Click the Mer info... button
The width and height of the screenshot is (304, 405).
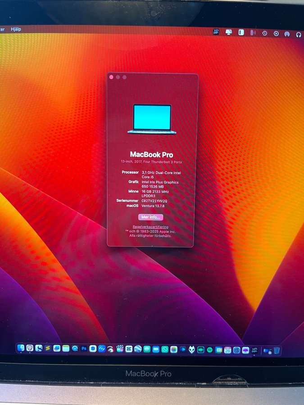[x=150, y=217]
